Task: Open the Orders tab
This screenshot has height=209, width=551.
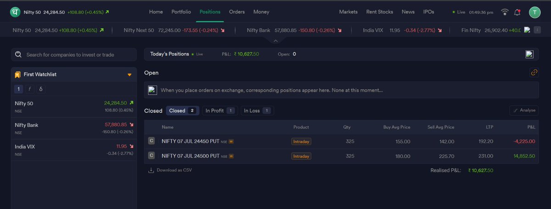Action: coord(237,12)
